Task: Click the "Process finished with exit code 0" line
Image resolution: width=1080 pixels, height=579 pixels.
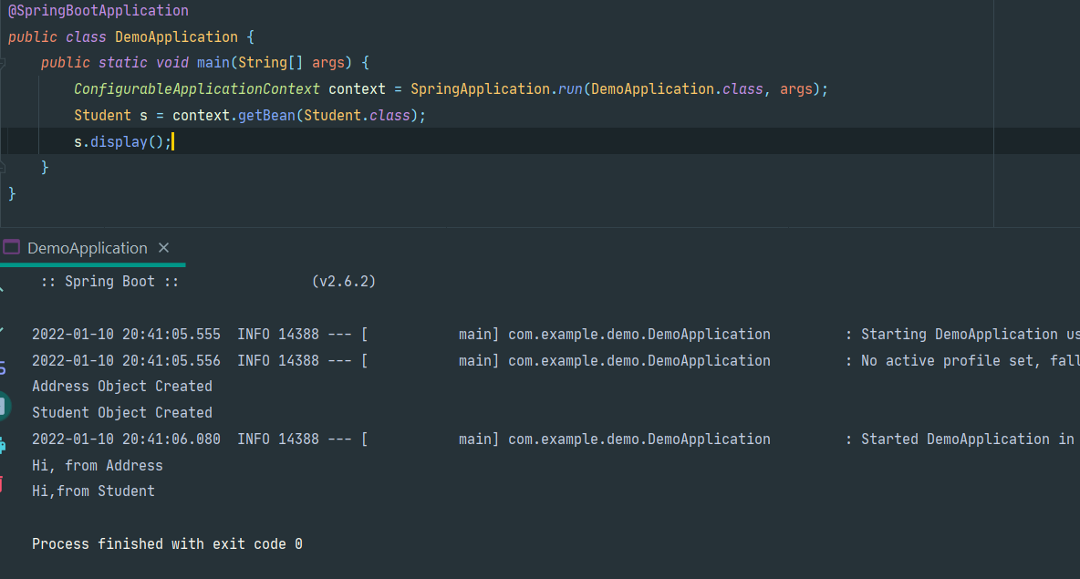Action: [167, 544]
